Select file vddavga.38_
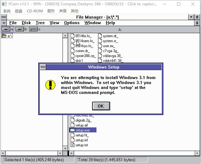Screen dimensions: 201x164 point(110,56)
